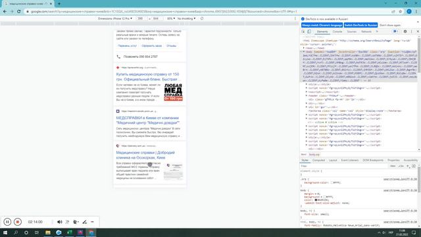Open the taskbar search magnifier
The height and width of the screenshot is (237, 421).
(x=16, y=232)
